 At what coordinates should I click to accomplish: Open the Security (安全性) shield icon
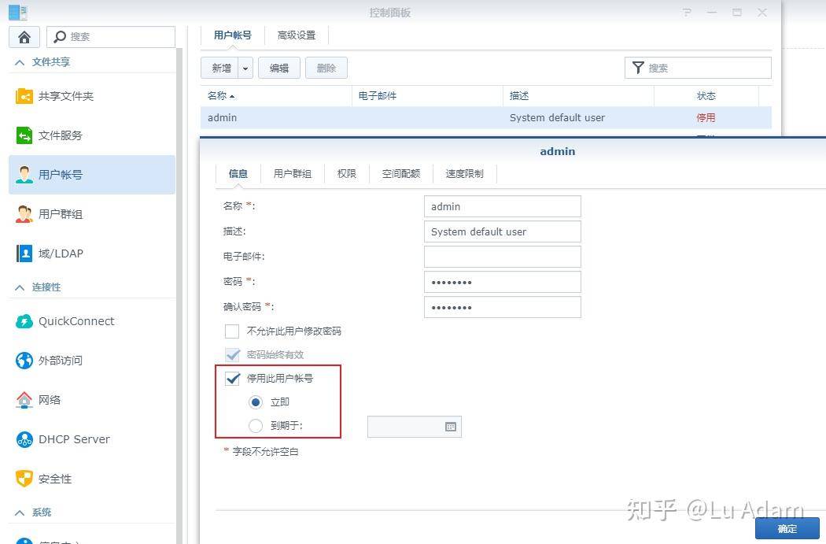point(24,479)
